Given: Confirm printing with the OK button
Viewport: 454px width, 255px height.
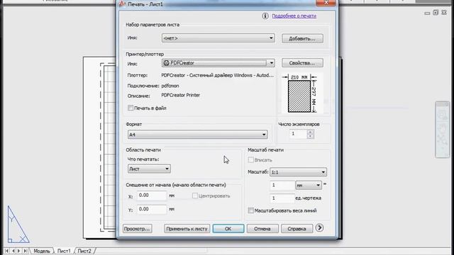Looking at the screenshot, I should pos(228,229).
